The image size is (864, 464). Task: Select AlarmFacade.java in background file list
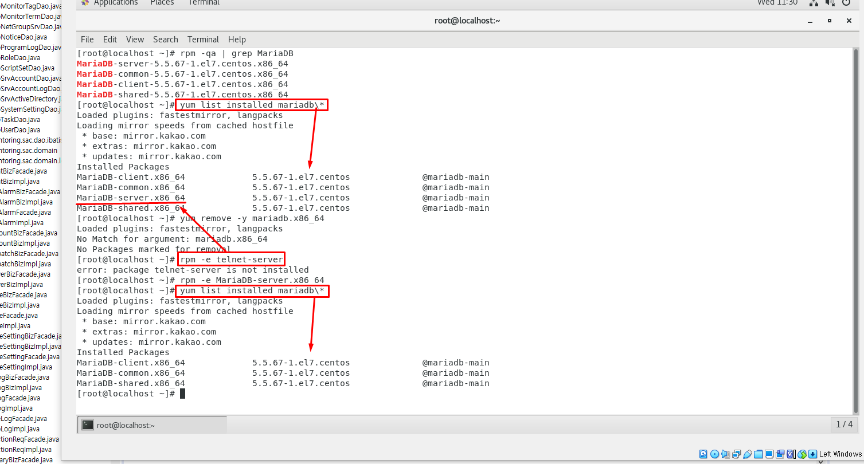25,213
